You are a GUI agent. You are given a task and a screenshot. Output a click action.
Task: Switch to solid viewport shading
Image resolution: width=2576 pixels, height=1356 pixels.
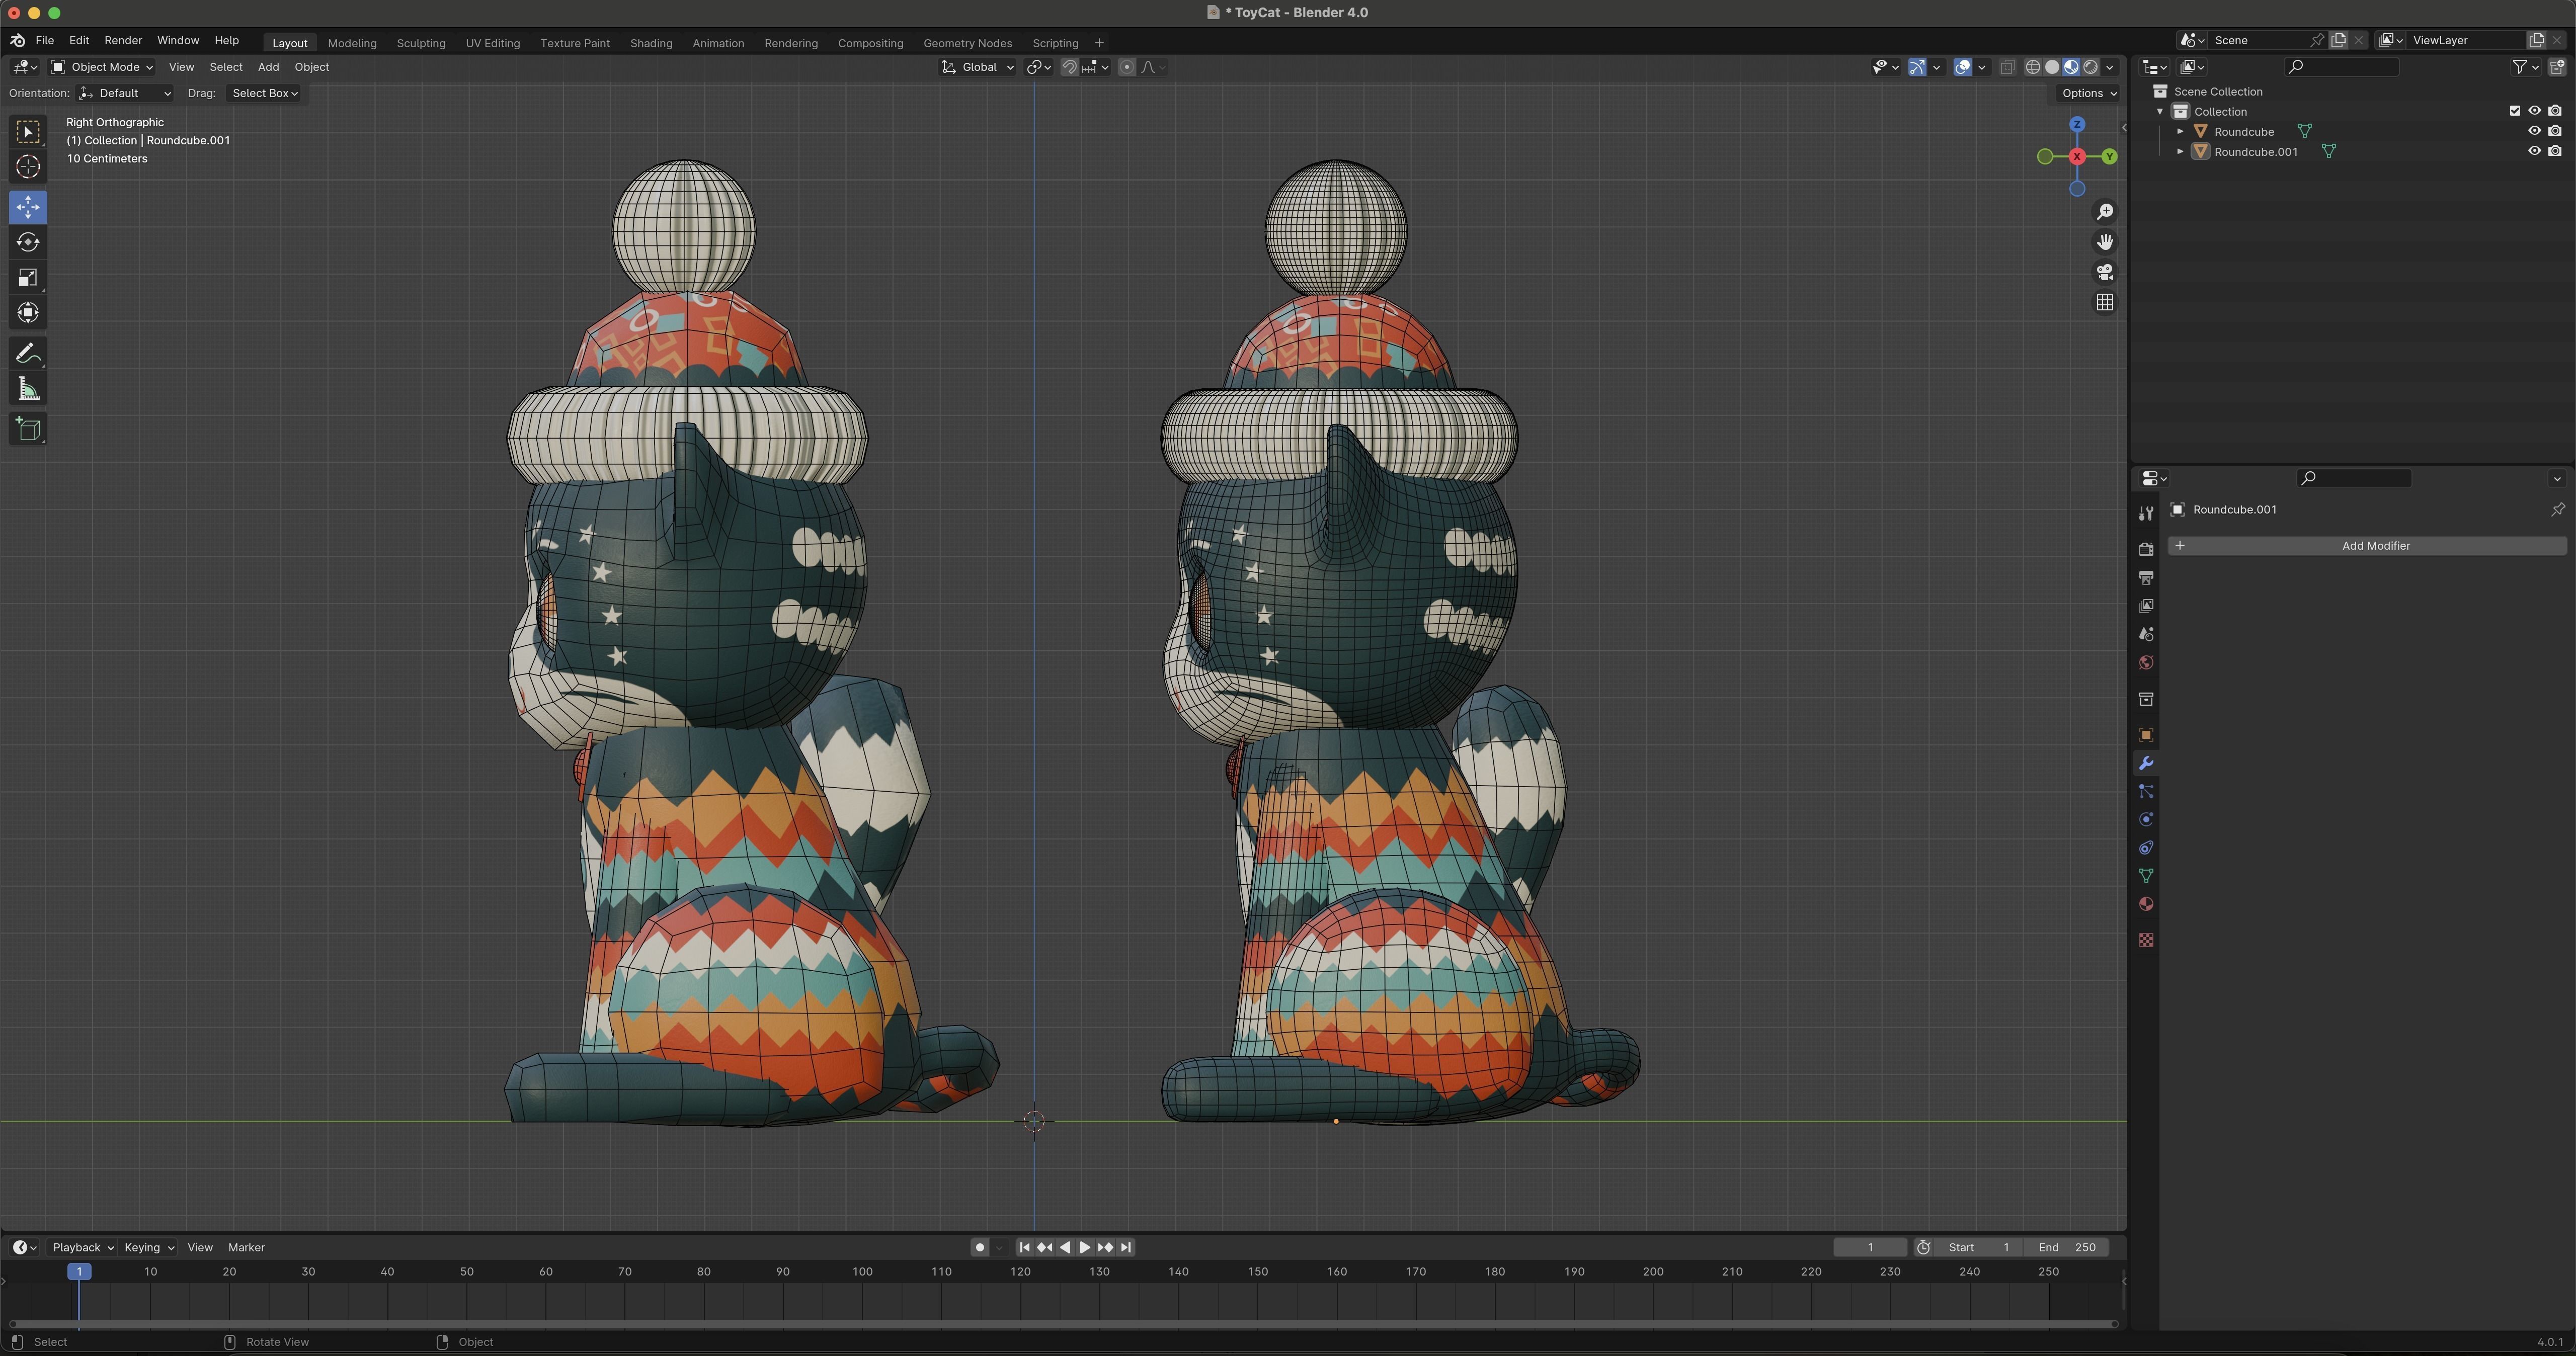pyautogui.click(x=2052, y=67)
